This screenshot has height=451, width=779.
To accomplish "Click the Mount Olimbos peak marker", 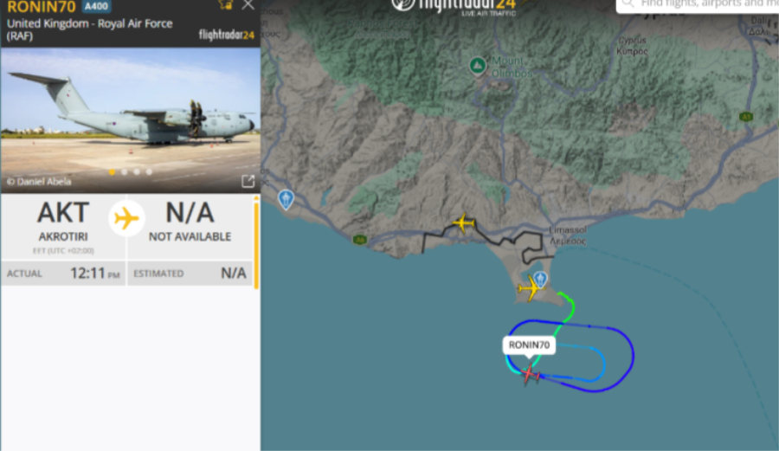I will [478, 65].
